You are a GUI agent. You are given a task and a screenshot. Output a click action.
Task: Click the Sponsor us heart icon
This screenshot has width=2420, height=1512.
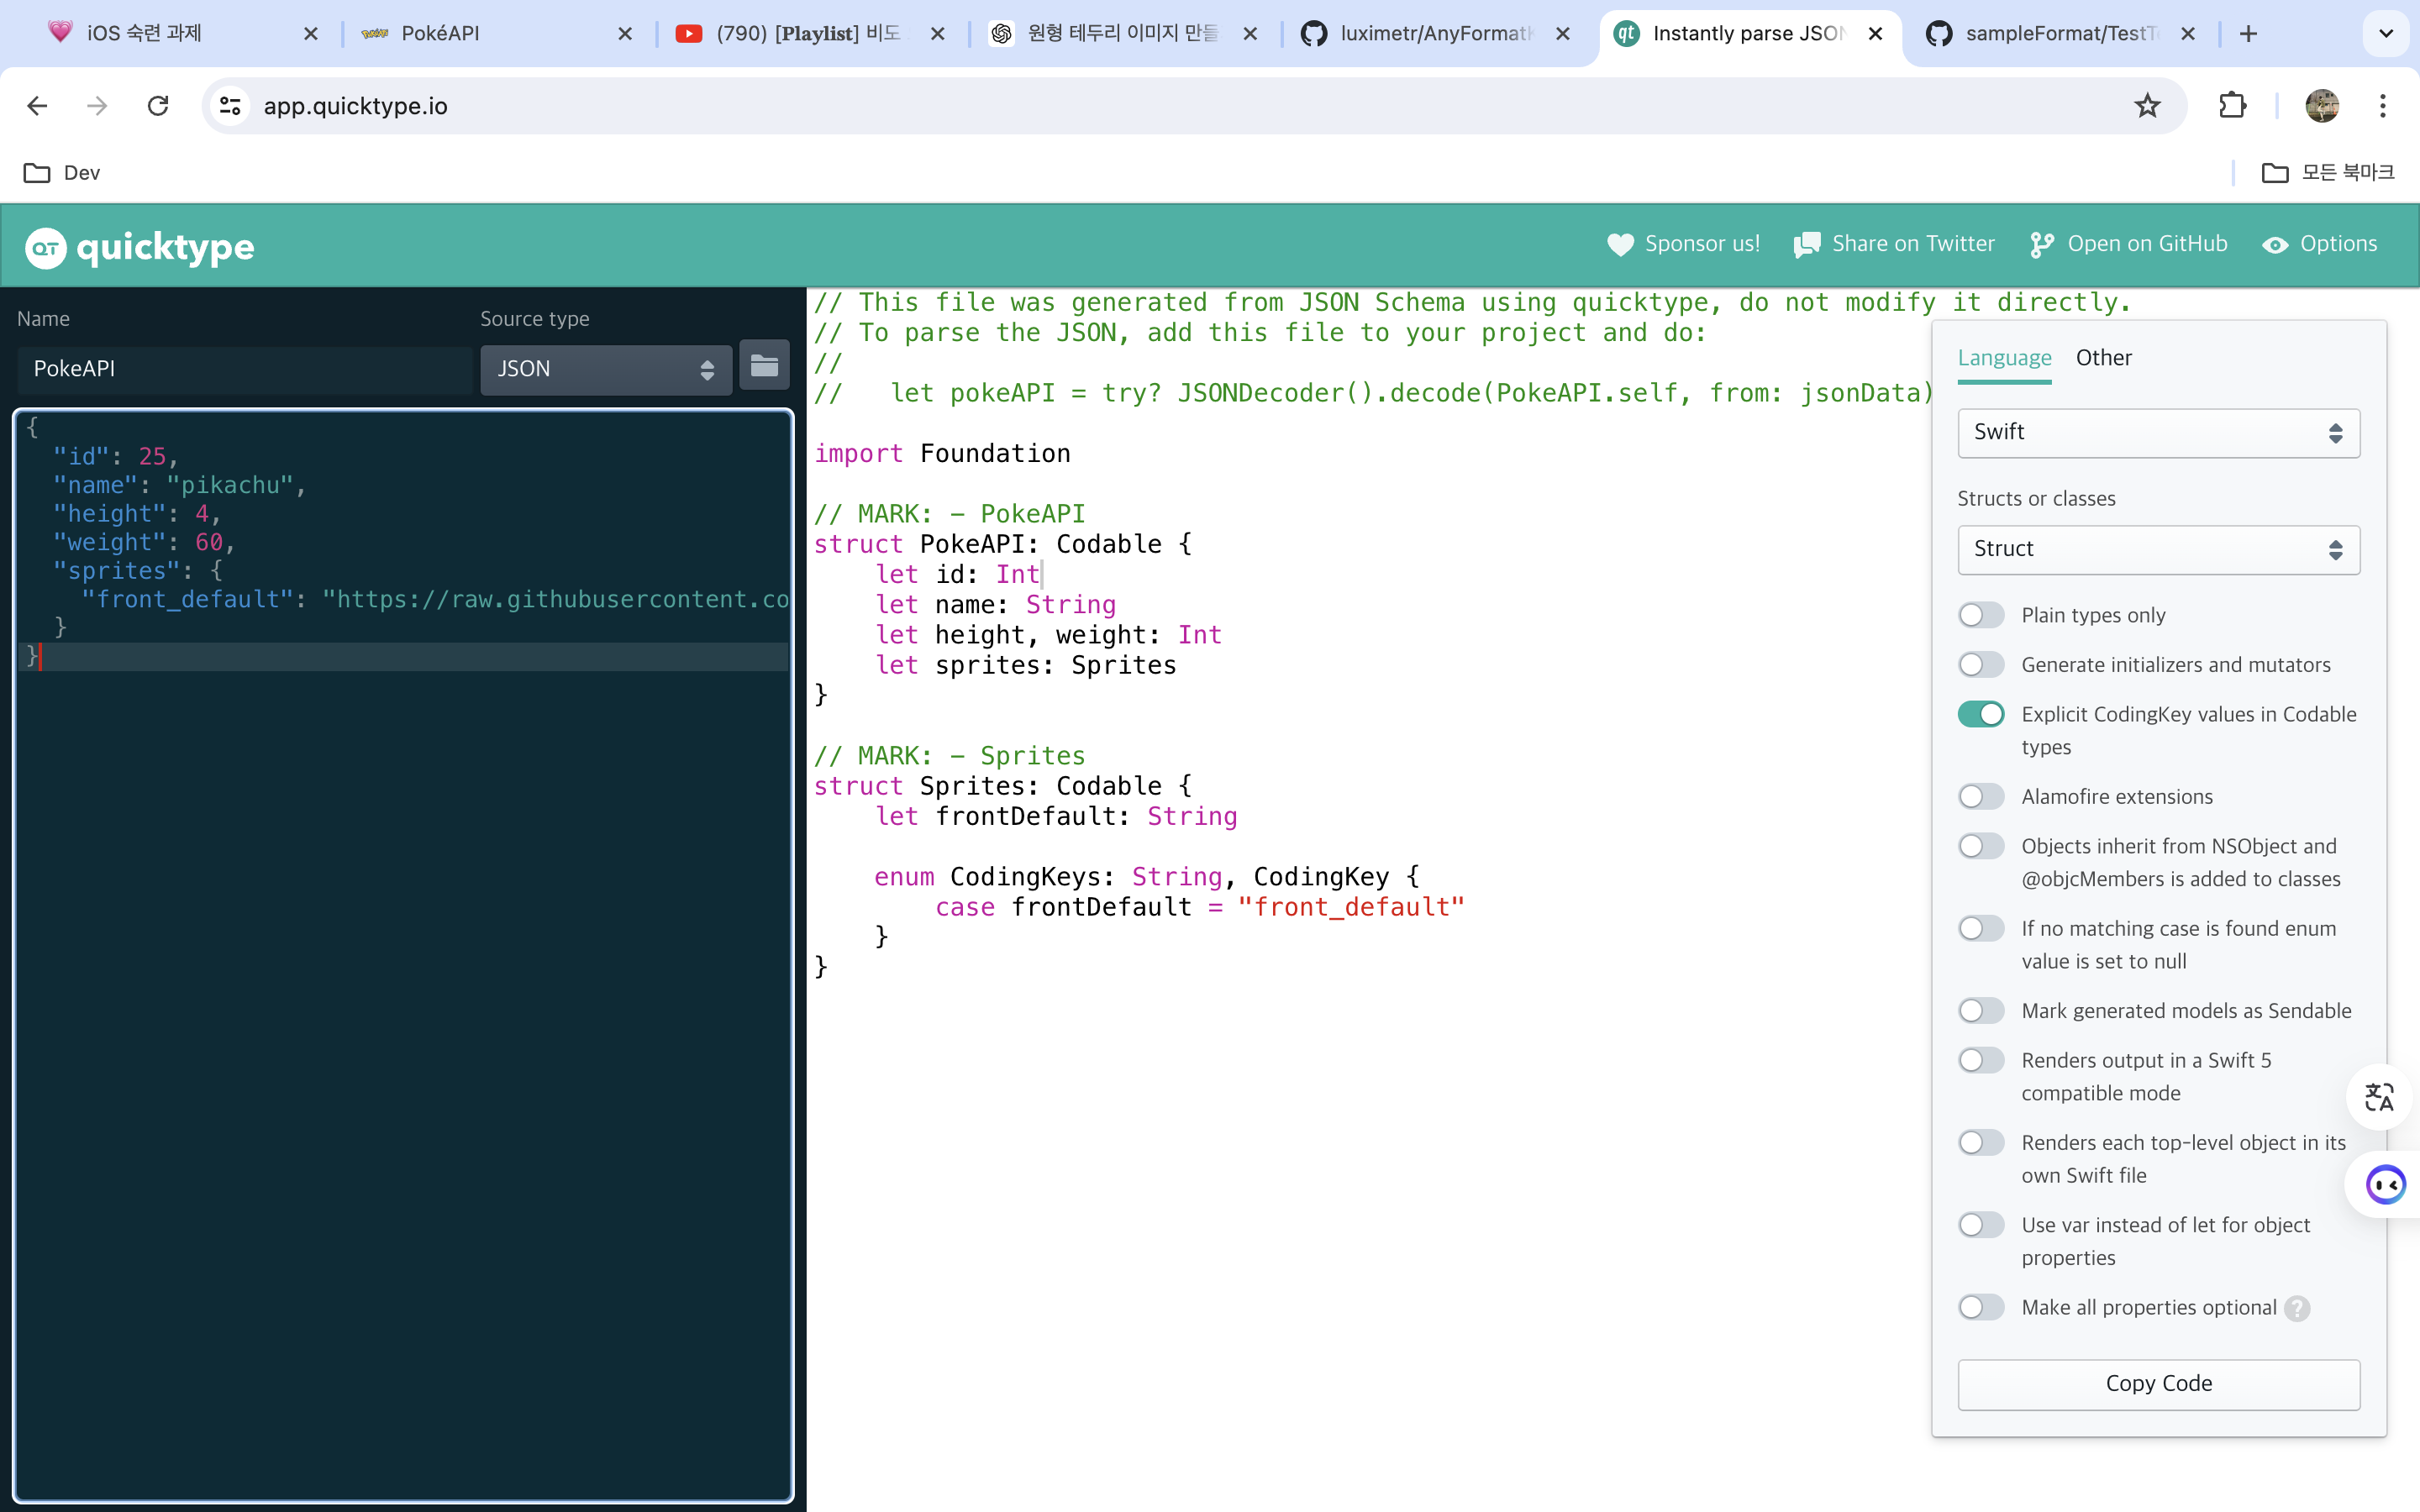click(x=1619, y=245)
